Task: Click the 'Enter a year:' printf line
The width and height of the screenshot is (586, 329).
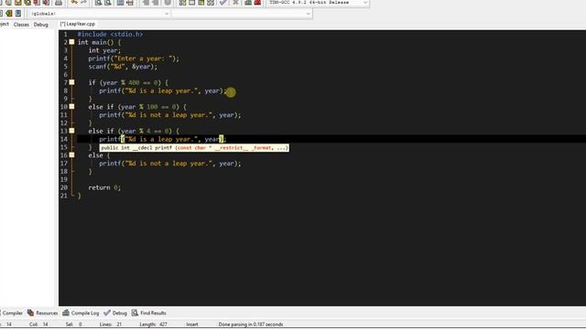Action: point(134,58)
